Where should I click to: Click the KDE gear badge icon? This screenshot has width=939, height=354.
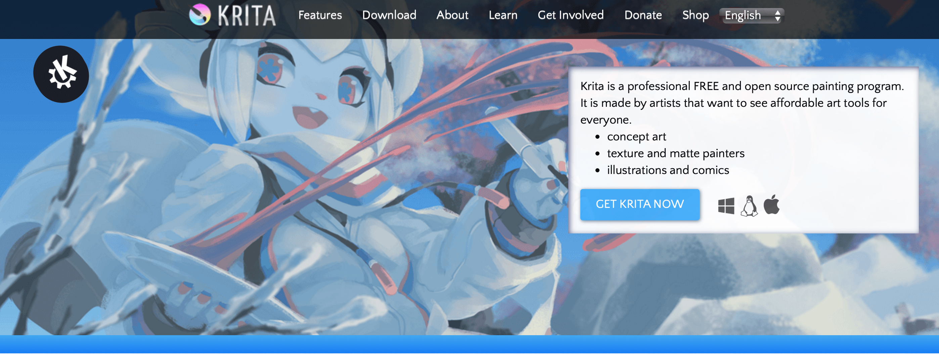[x=61, y=74]
